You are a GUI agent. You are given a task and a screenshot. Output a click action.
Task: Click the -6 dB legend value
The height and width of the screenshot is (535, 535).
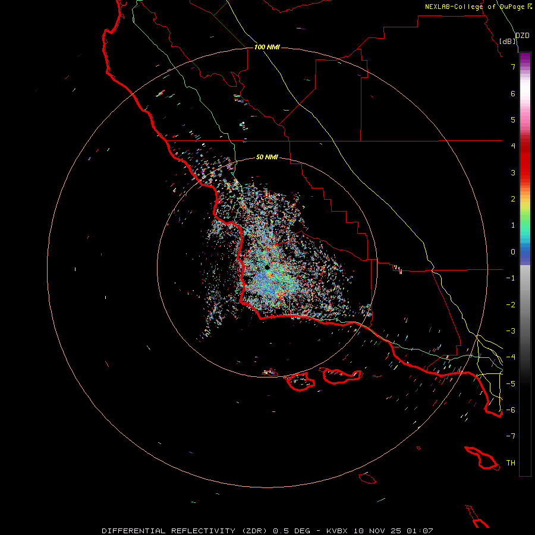[x=511, y=410]
